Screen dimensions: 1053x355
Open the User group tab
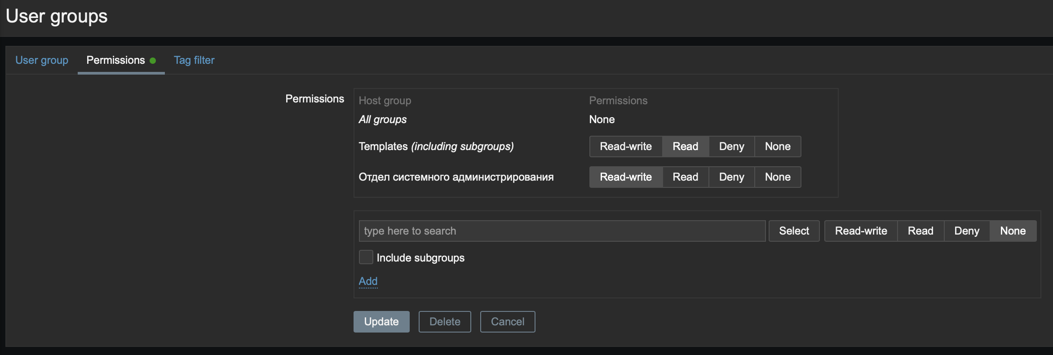[x=42, y=60]
